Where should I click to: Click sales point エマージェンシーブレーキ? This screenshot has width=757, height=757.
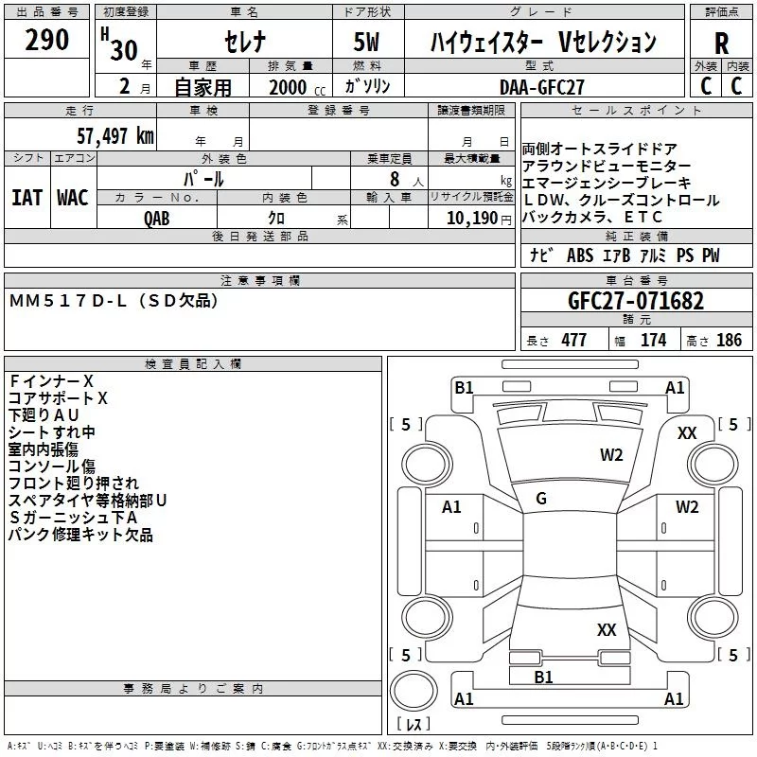click(x=607, y=183)
